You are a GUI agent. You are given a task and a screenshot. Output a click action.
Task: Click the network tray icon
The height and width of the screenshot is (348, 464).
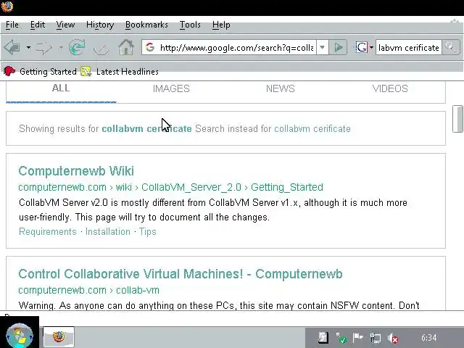[x=376, y=338]
